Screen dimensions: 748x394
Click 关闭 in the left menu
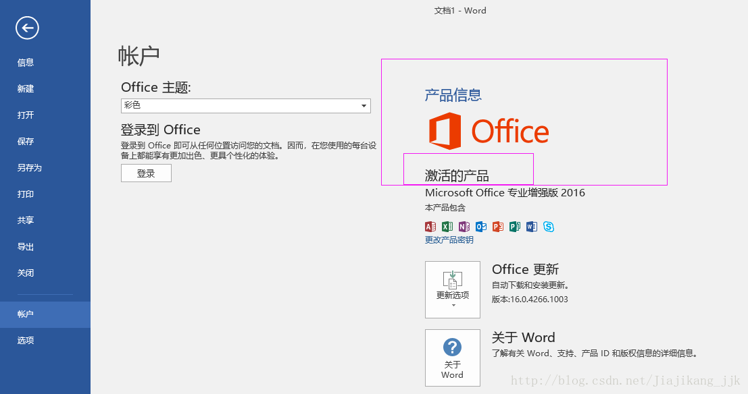(x=45, y=273)
